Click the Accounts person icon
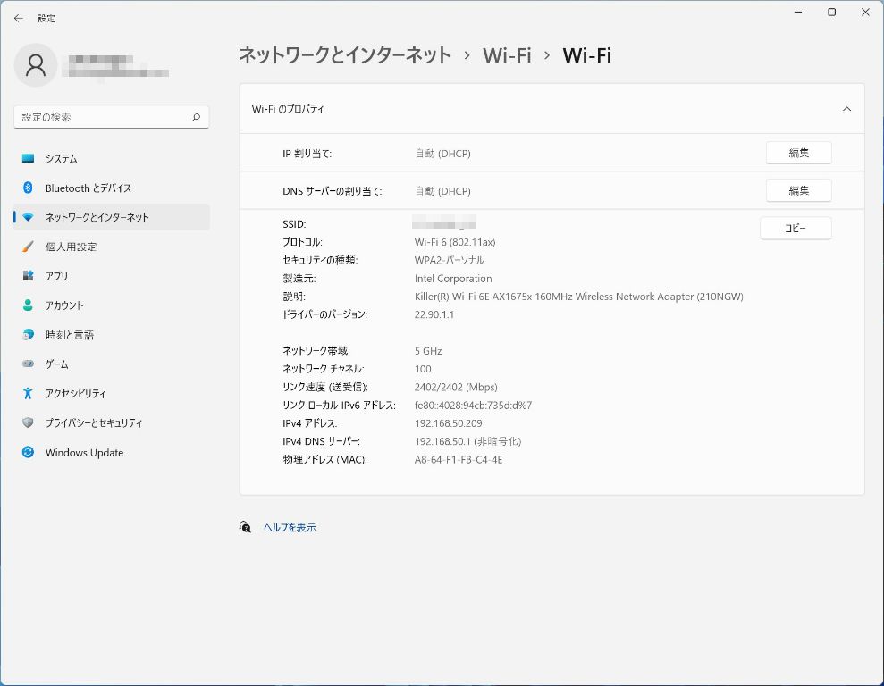The image size is (884, 686). 29,305
